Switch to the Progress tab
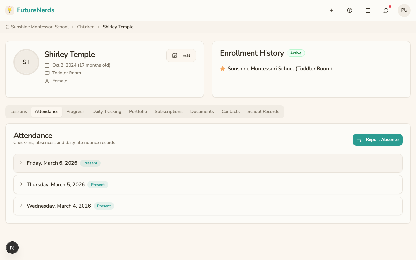Image resolution: width=416 pixels, height=260 pixels. pos(75,111)
